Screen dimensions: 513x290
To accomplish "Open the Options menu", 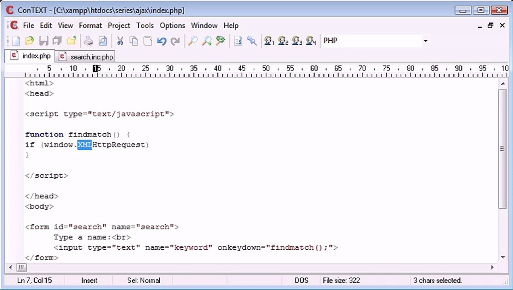I will click(x=172, y=25).
